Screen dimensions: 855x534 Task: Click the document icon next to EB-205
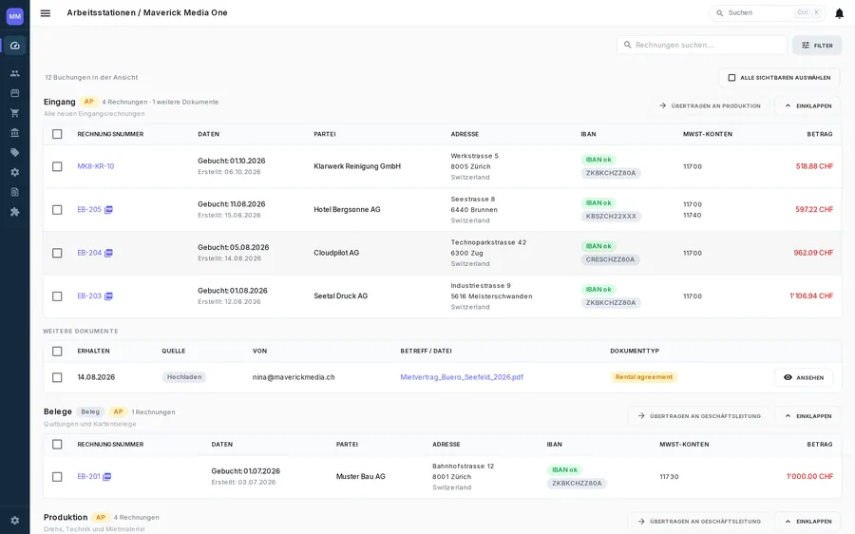[108, 209]
